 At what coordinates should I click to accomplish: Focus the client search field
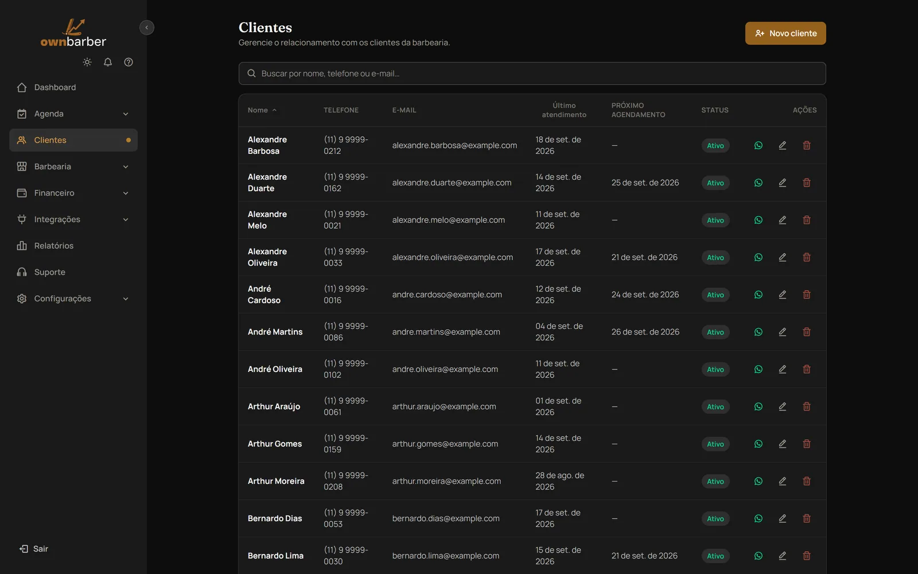(532, 73)
